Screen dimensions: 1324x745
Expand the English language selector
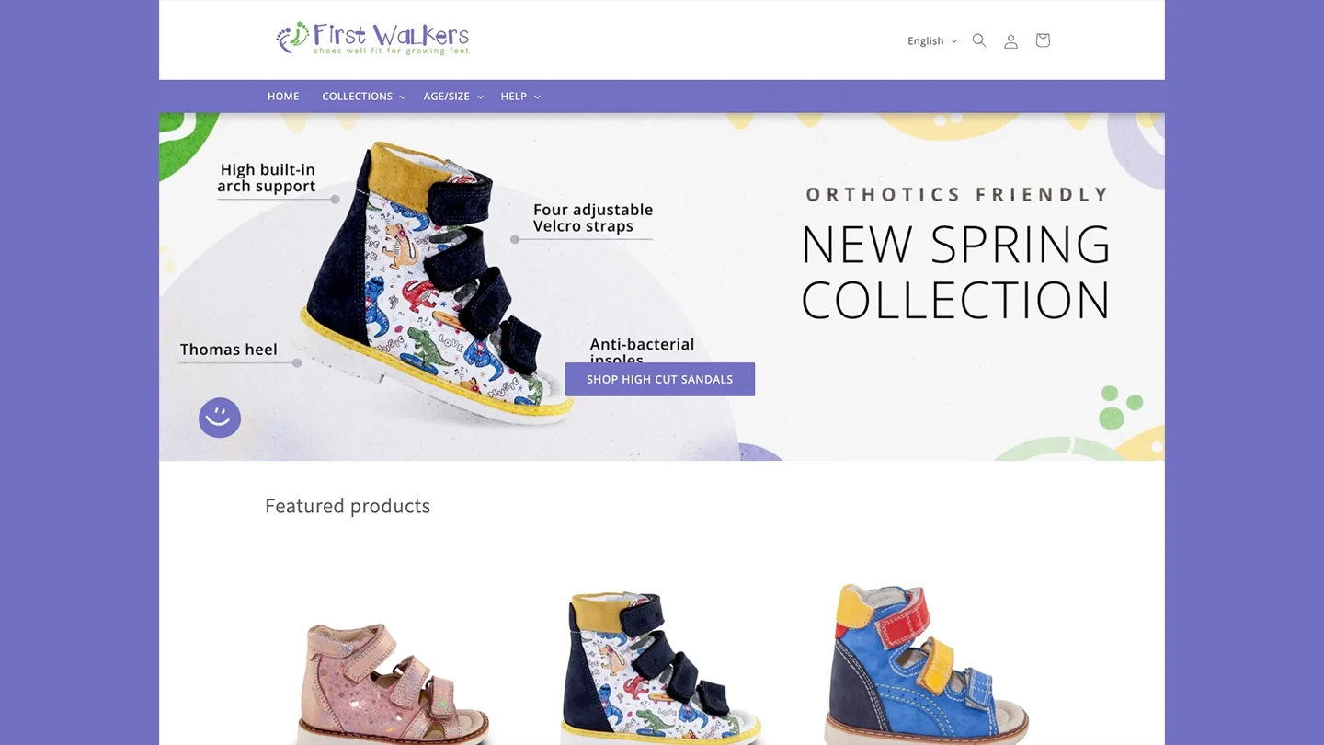[932, 40]
